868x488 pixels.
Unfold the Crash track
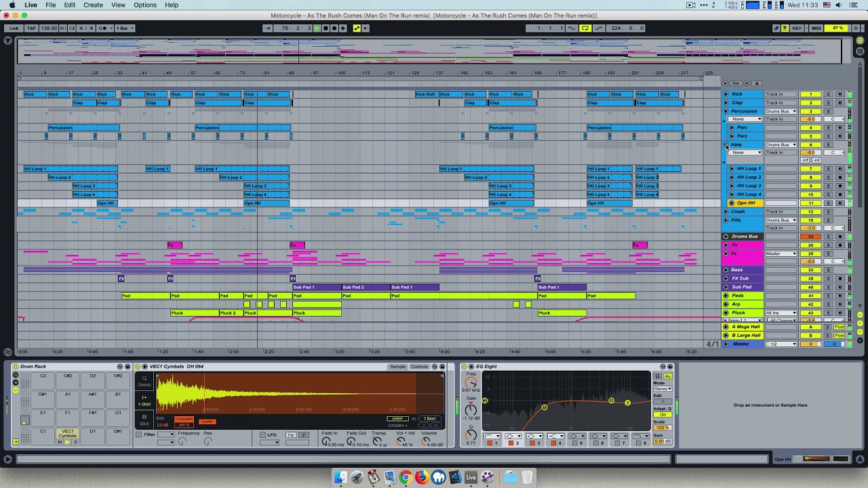coord(726,211)
